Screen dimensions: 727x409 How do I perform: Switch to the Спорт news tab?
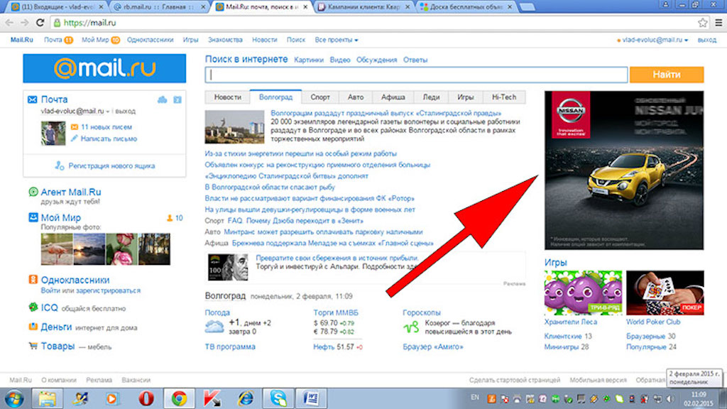(320, 97)
